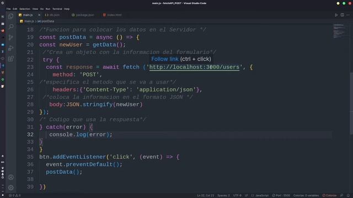The width and height of the screenshot is (353, 198).
Task: Click 'JSON.stringify(newUser)' on line 28
Action: (x=104, y=105)
